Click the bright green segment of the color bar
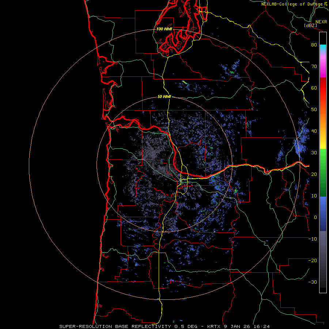This screenshot has width=329, height=329. point(323,156)
